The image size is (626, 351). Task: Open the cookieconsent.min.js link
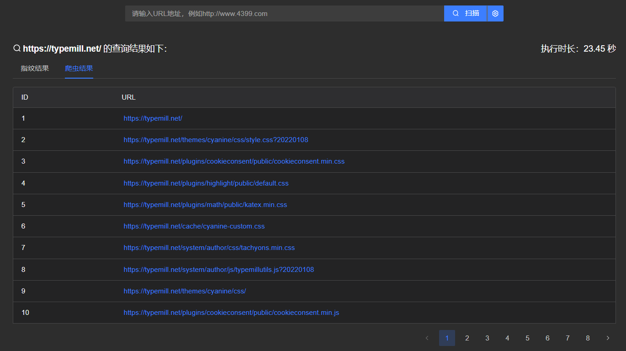[x=231, y=313]
